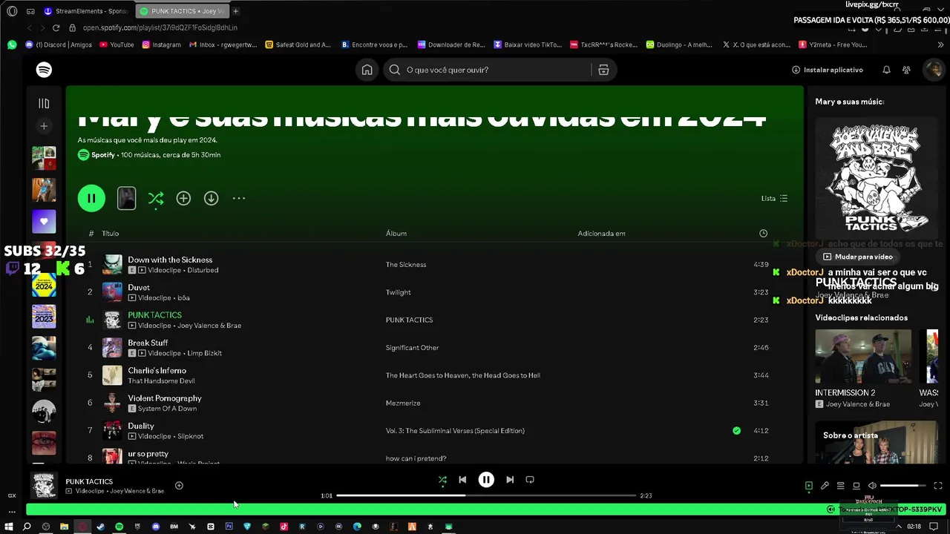This screenshot has height=534, width=950.
Task: Open the Disturbed artist link
Action: [x=203, y=271]
